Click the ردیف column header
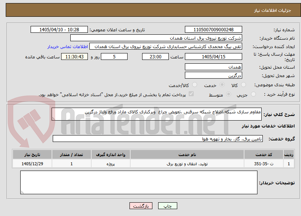This screenshot has width=301, height=216. click(x=289, y=155)
